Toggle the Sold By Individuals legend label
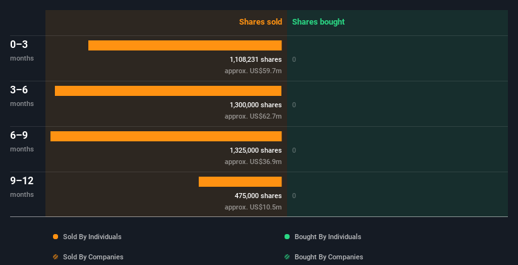The width and height of the screenshot is (518, 265). pos(92,237)
